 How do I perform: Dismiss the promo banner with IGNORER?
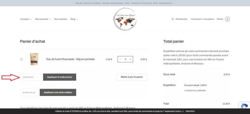[x=190, y=111]
